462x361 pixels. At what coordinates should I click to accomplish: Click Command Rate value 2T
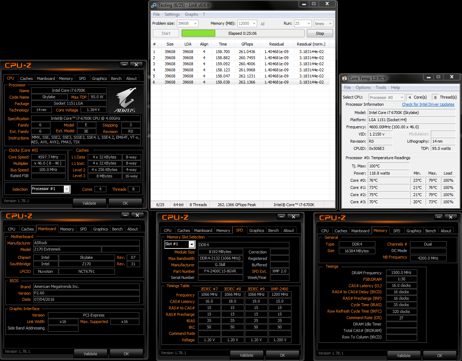coord(401,318)
